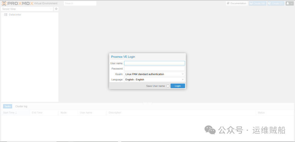This screenshot has width=295, height=142.
Task: Switch to the Cluster log tab
Action: [x=21, y=106]
